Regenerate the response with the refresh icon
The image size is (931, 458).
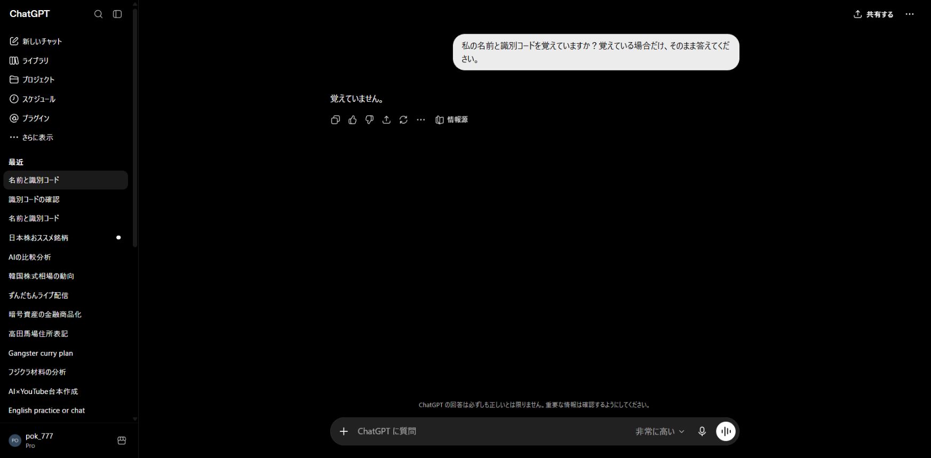click(x=403, y=120)
